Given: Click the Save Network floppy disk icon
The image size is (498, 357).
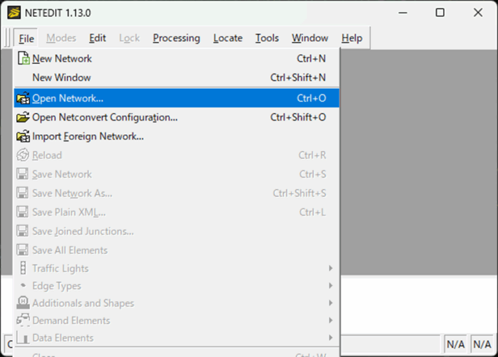Looking at the screenshot, I should 23,174.
